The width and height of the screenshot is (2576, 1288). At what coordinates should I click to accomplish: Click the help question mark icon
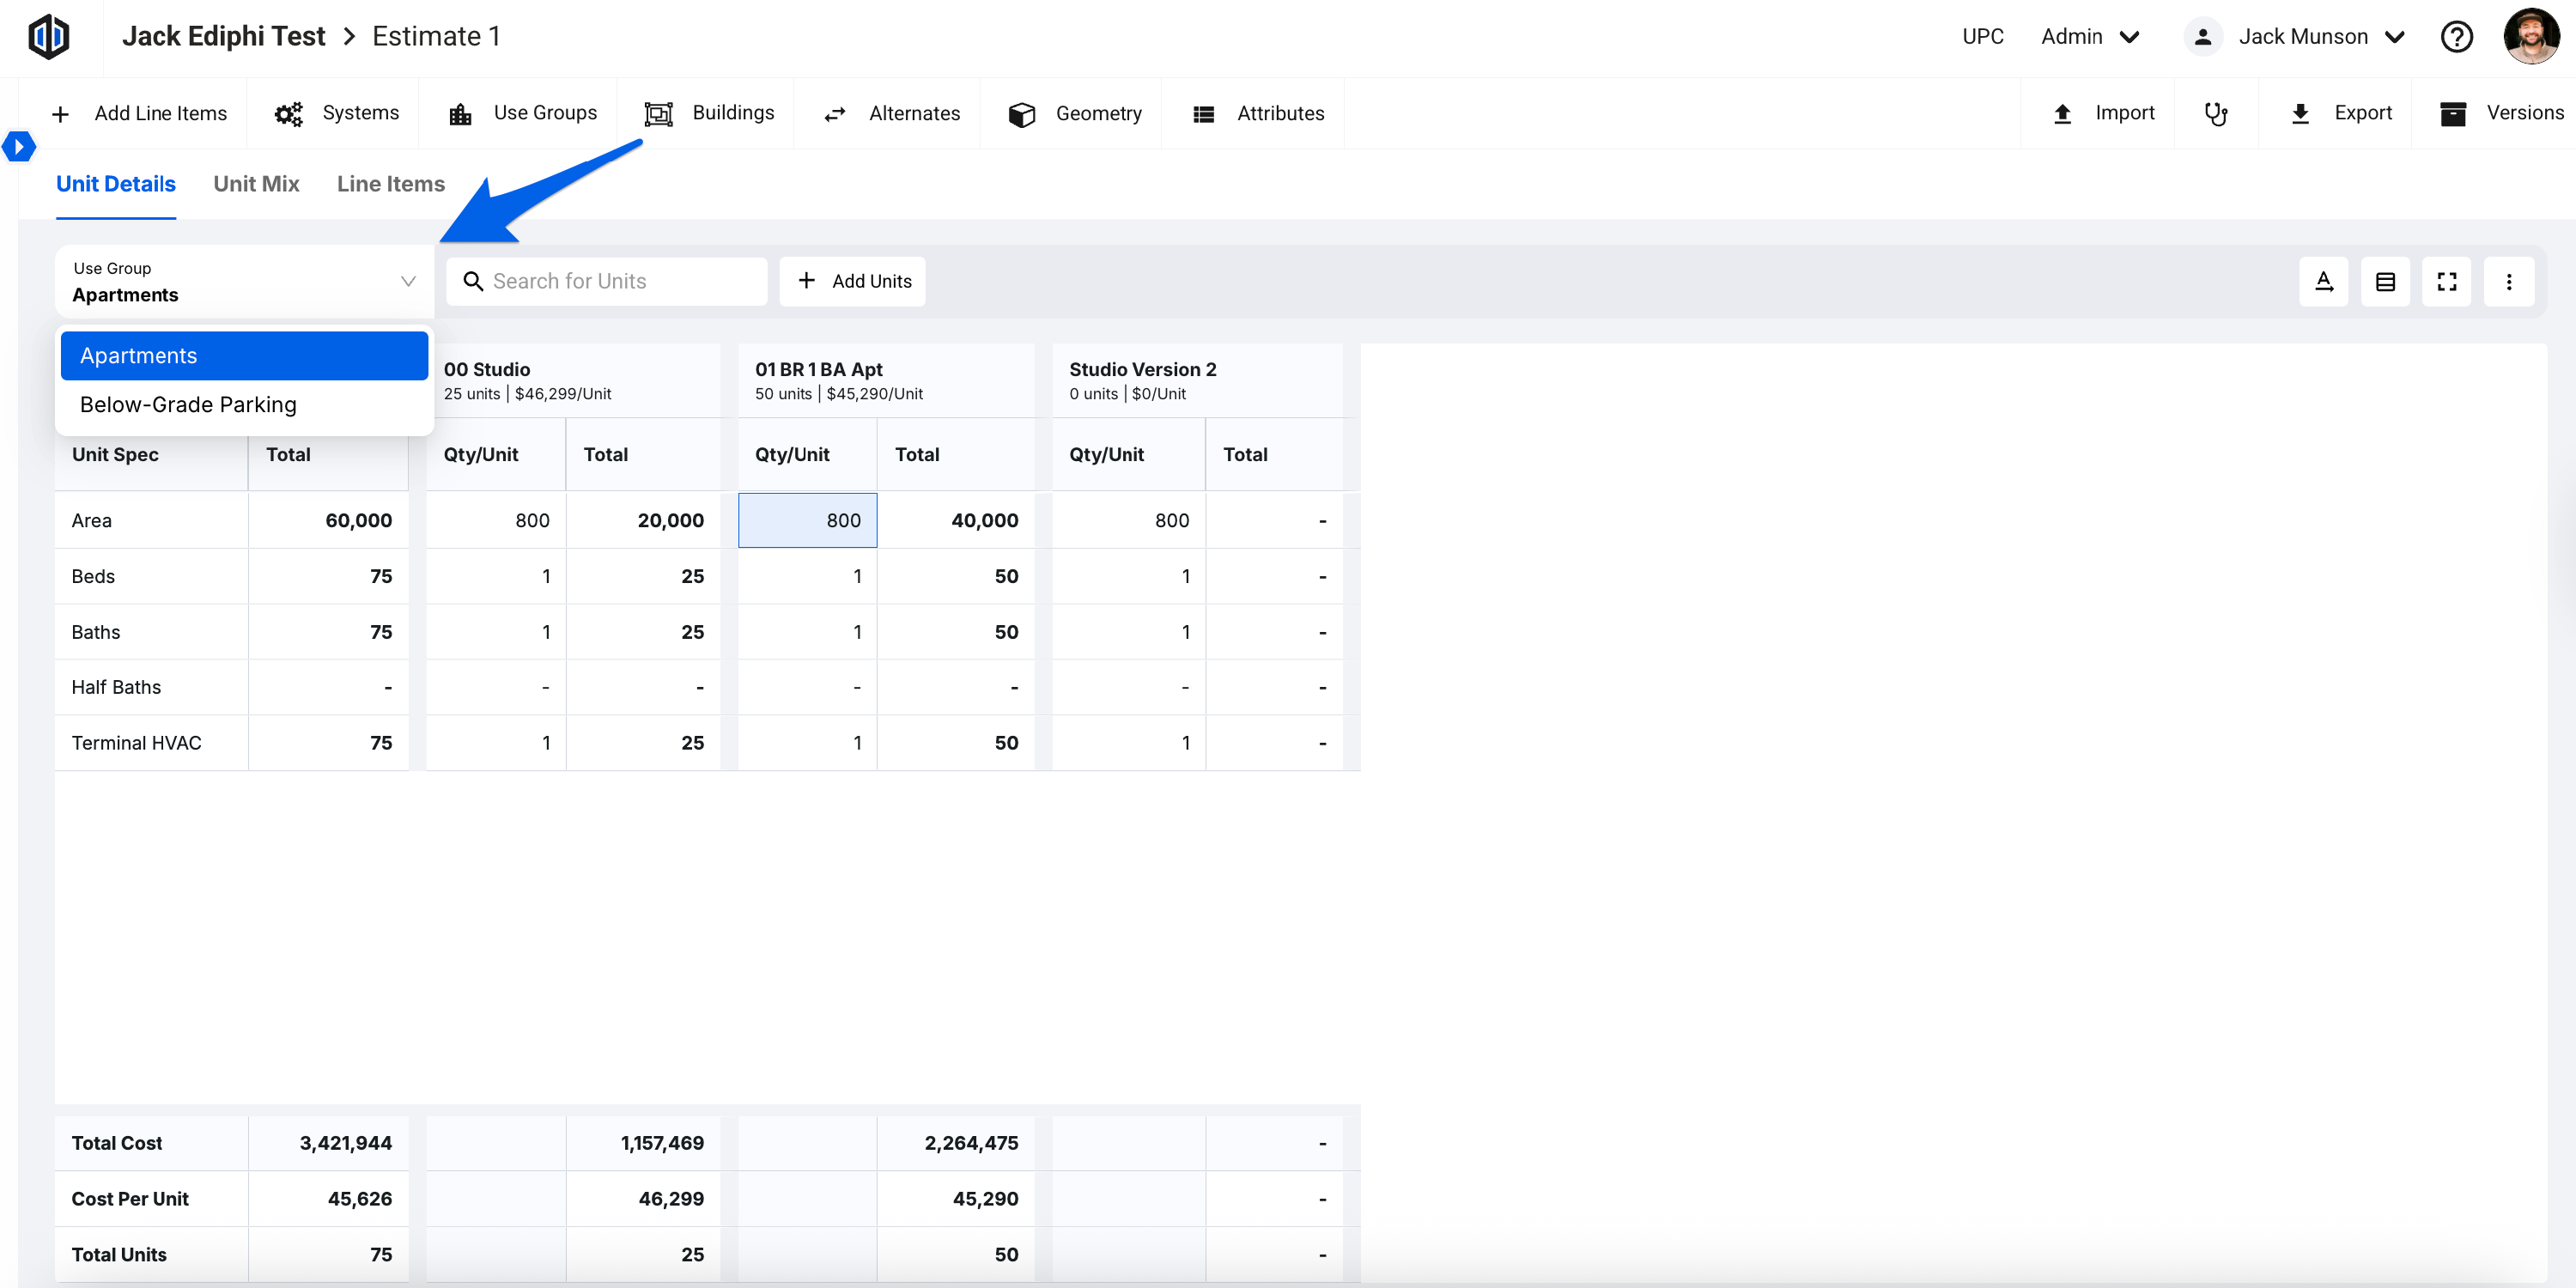point(2456,37)
